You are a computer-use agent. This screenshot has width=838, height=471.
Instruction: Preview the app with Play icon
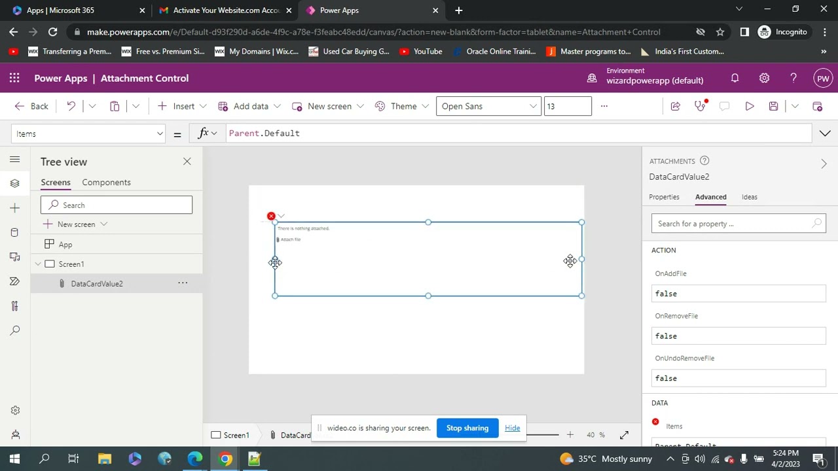[x=749, y=106]
